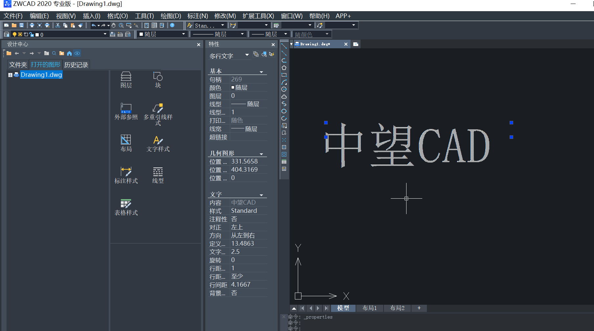Select the Polygon tool
This screenshot has height=331, width=594.
click(x=284, y=67)
